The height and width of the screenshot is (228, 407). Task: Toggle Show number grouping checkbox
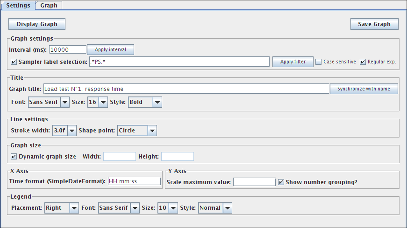pos(281,182)
